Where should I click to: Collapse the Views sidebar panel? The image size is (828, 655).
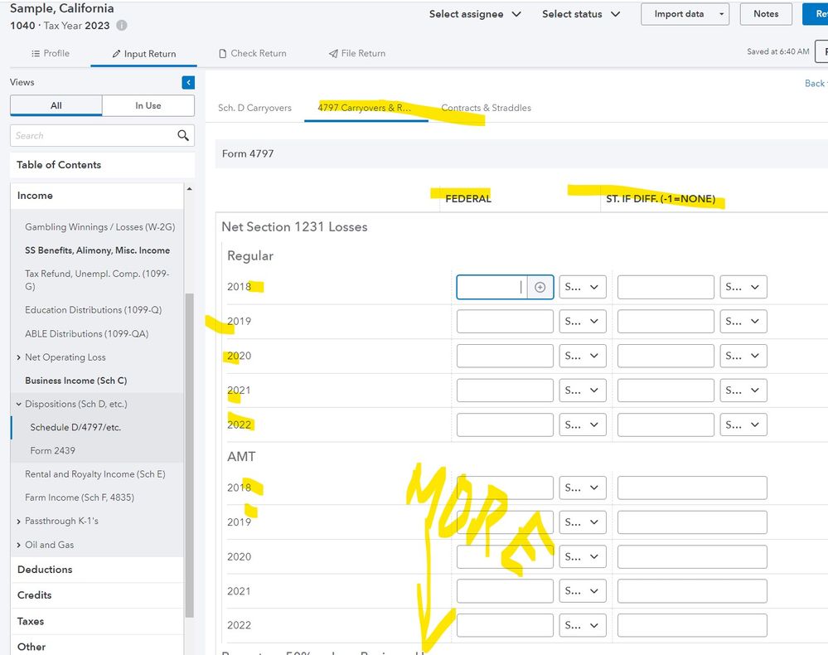coord(188,83)
